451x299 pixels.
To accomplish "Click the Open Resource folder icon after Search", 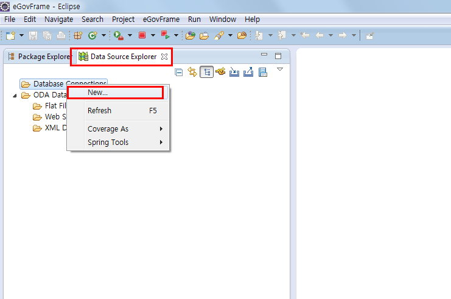I will point(242,35).
